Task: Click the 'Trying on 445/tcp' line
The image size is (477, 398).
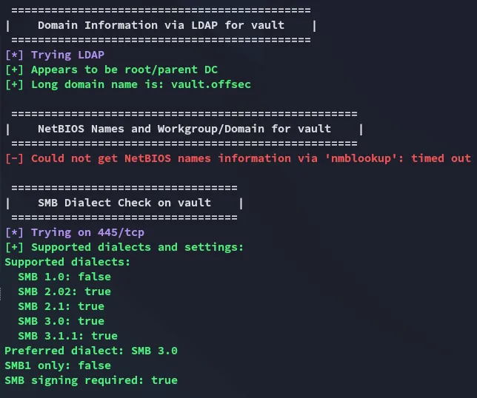Action: click(x=75, y=233)
